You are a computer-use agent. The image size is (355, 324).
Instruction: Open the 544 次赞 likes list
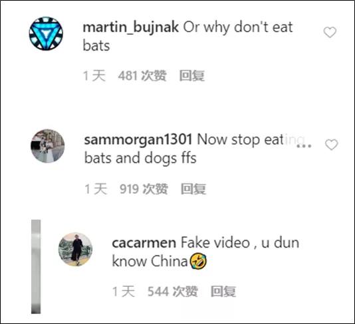tap(173, 291)
